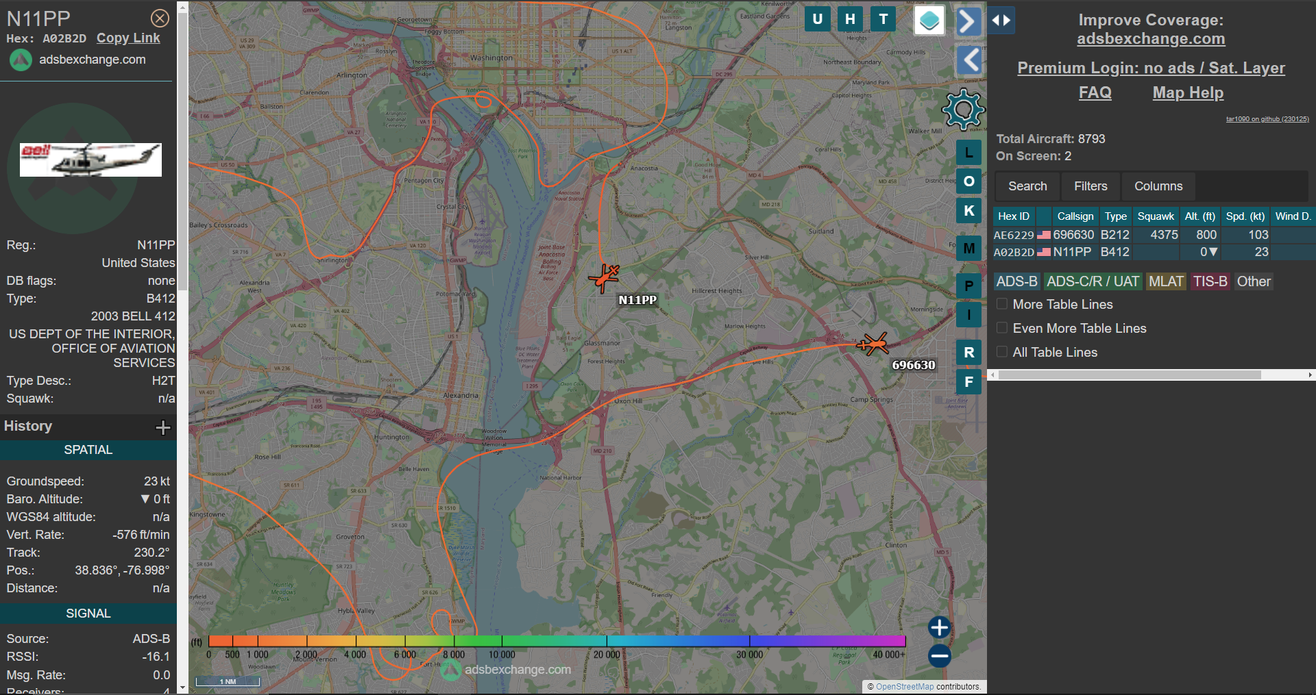Close the N11PP aircraft info panel
The height and width of the screenshot is (695, 1316).
pos(160,18)
